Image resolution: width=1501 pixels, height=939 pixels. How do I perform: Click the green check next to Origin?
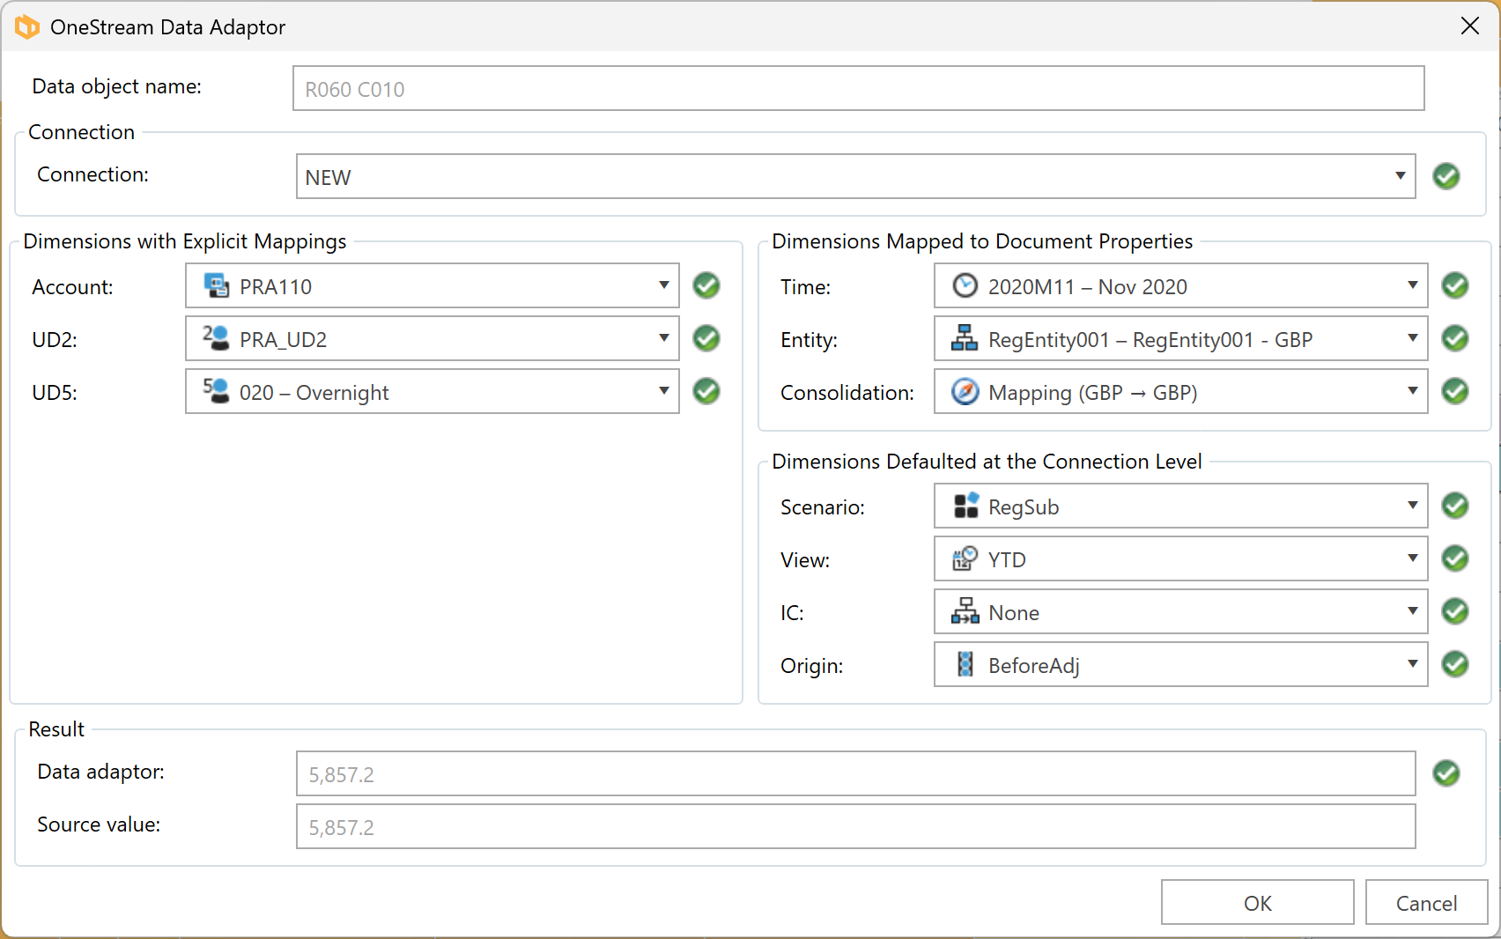[x=1455, y=664]
